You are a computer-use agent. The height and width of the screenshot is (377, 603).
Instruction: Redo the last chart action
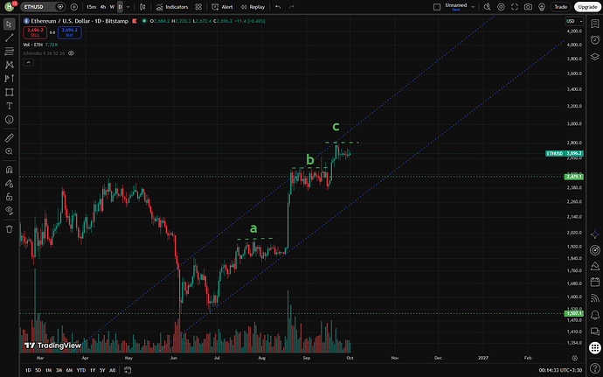coord(292,7)
